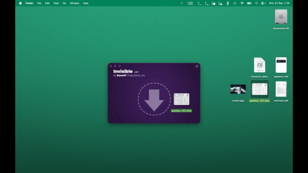This screenshot has width=308, height=173.
Task: Click the network speed KB/s indicator
Action: pyautogui.click(x=190, y=3)
